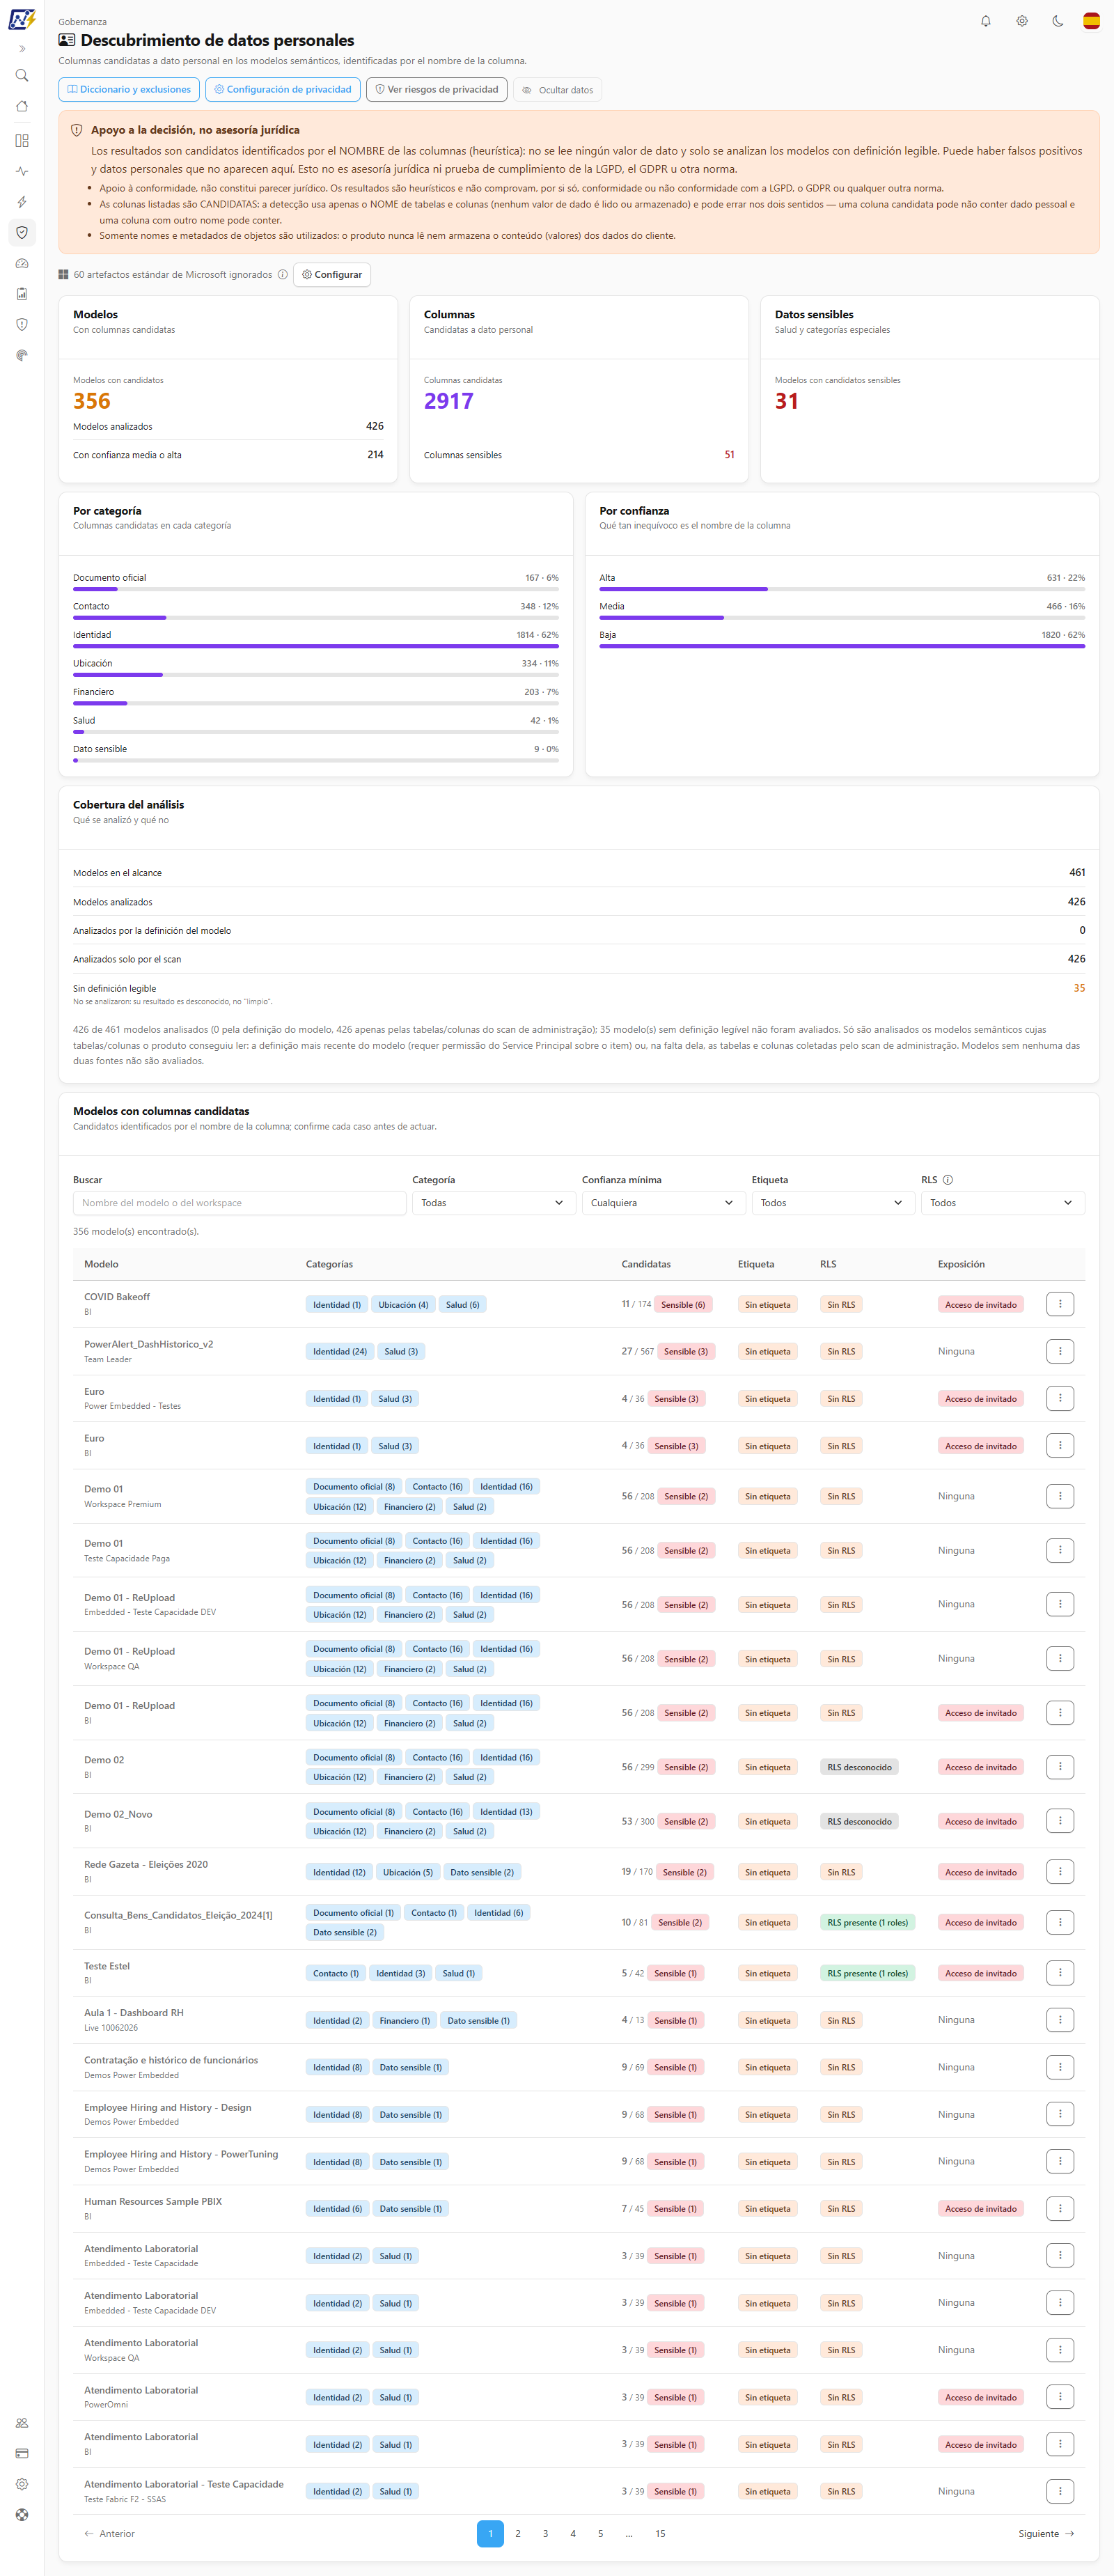Open the shield alert sidebar icon
The image size is (1114, 2576).
(22, 325)
